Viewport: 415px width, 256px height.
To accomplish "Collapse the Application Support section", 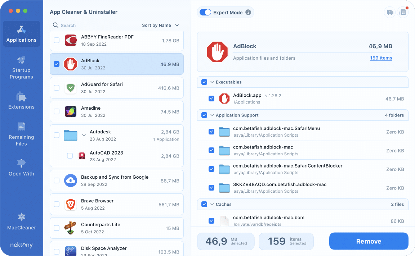I will (x=212, y=115).
